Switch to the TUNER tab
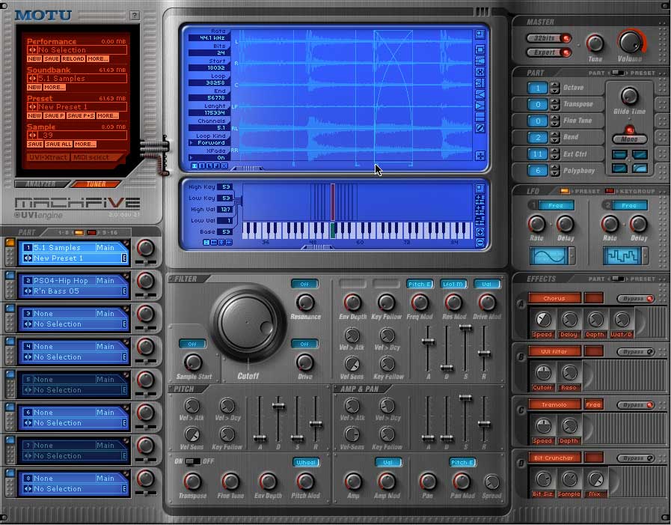This screenshot has height=525, width=671. pyautogui.click(x=96, y=183)
